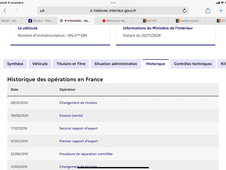
Task: Reload the page with the refresh icon
Action: coord(184,10)
